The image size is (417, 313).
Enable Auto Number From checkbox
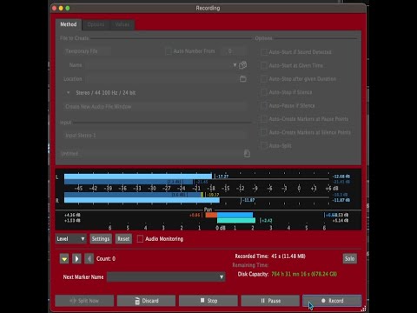pos(169,51)
